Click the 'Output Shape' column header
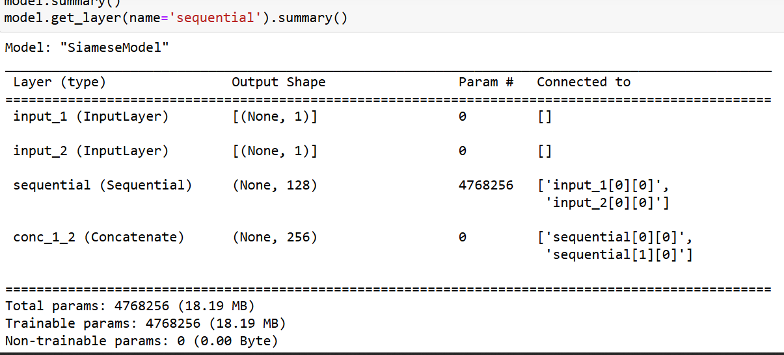Viewport: 784px width, 355px height. 278,82
